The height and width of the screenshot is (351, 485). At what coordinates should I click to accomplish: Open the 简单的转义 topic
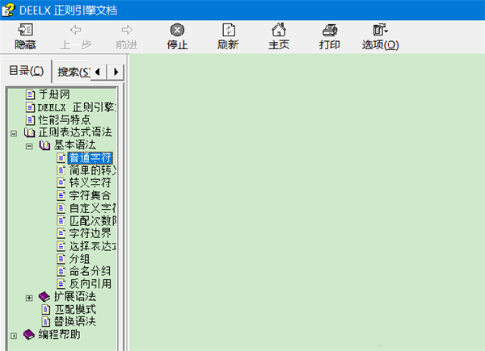(92, 170)
